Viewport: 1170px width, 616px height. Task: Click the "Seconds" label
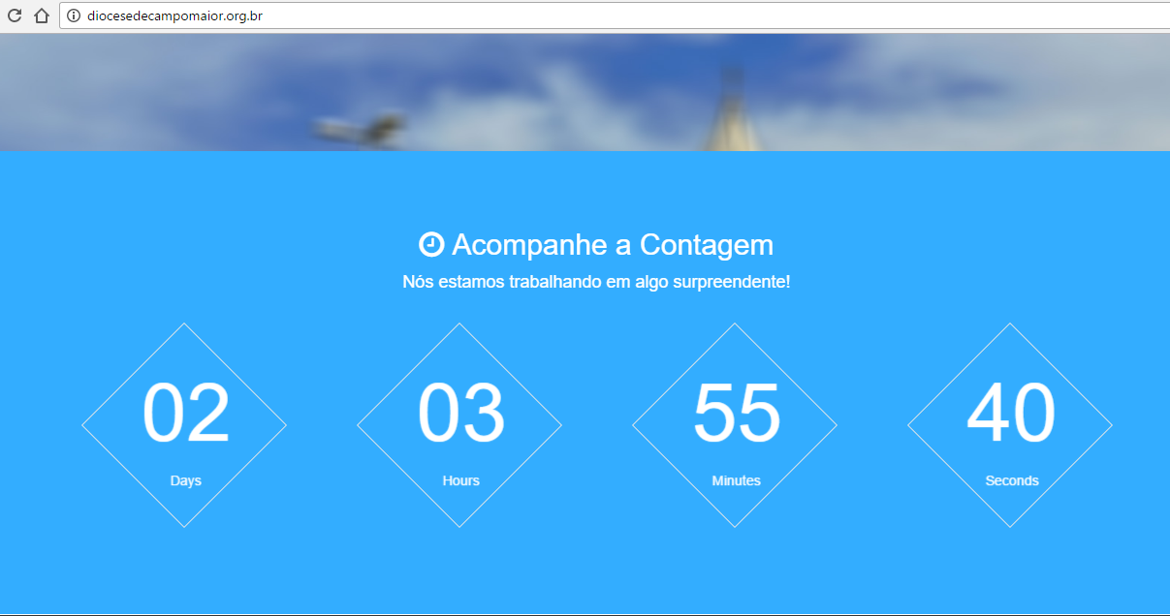click(1011, 480)
